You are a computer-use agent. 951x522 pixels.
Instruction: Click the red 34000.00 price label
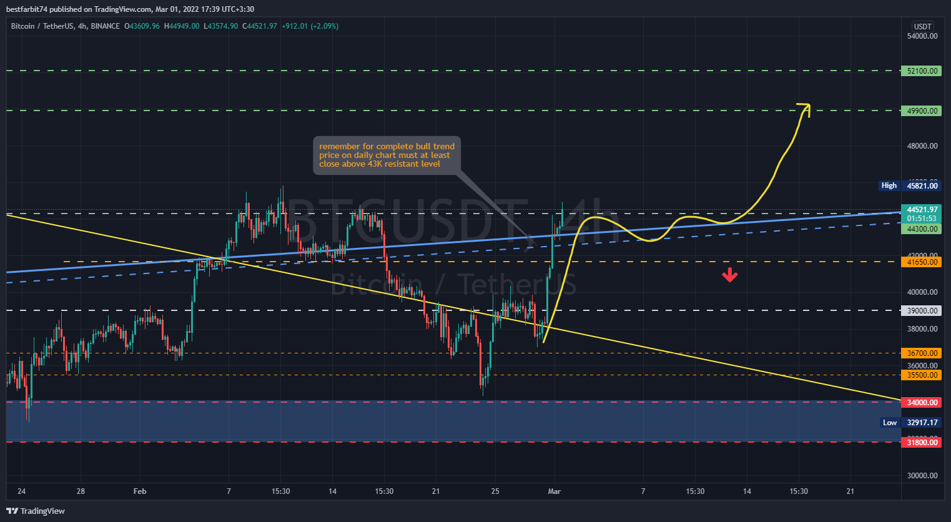tap(921, 403)
